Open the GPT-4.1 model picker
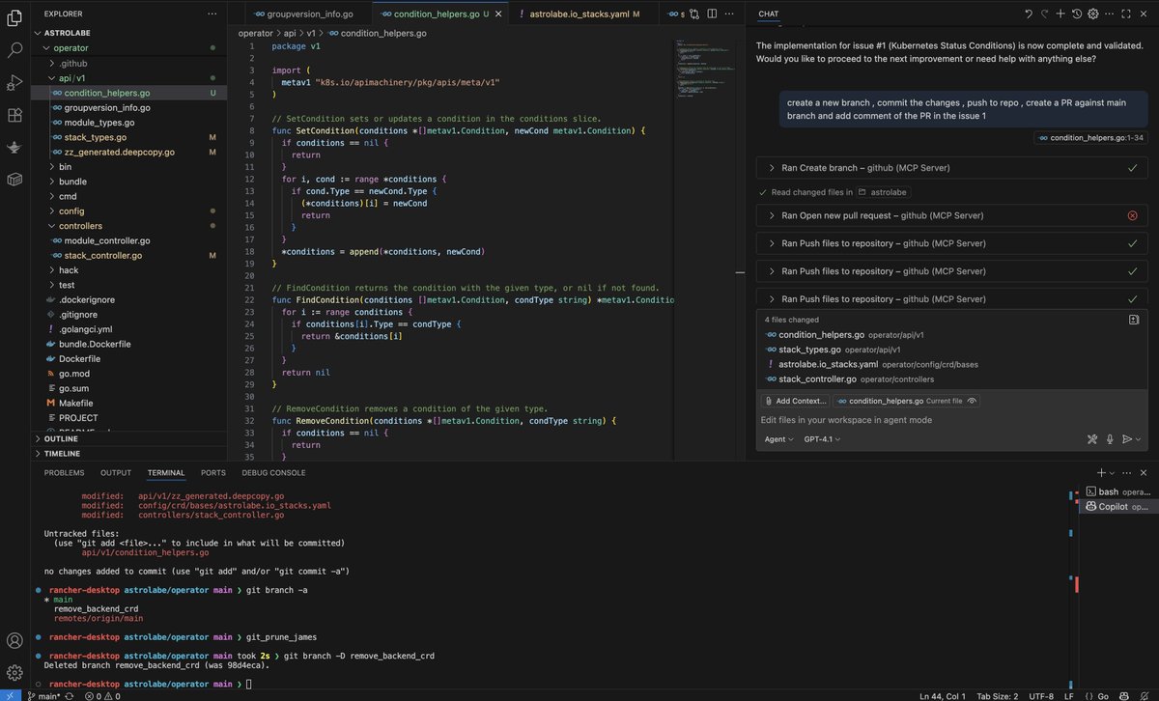This screenshot has width=1159, height=701. pyautogui.click(x=822, y=439)
